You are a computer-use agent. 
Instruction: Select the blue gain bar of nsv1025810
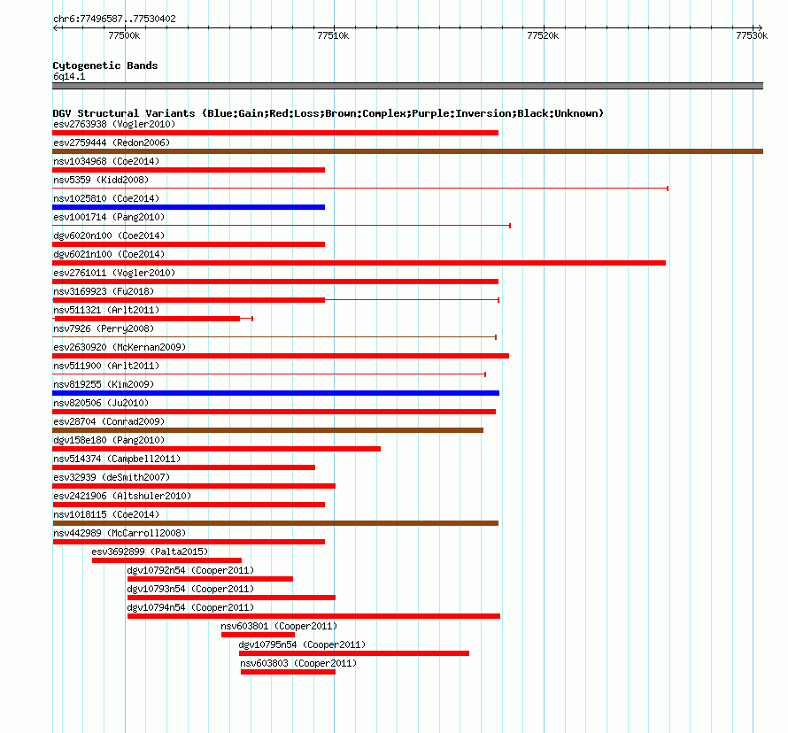tap(189, 207)
